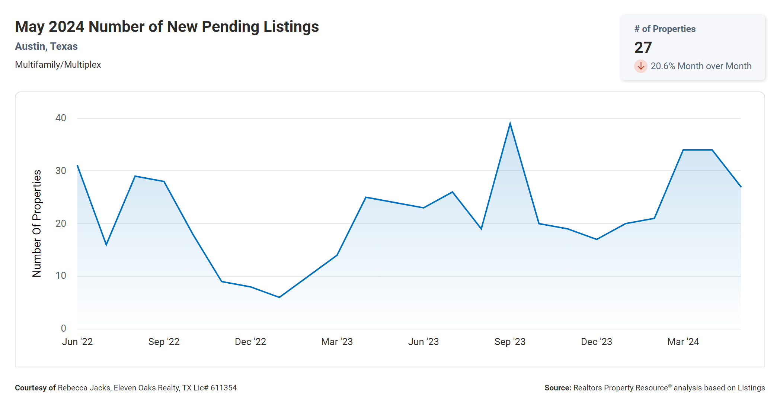Screen dimensions: 780x409
Task: Click the Austin, Texas subtitle
Action: point(46,46)
